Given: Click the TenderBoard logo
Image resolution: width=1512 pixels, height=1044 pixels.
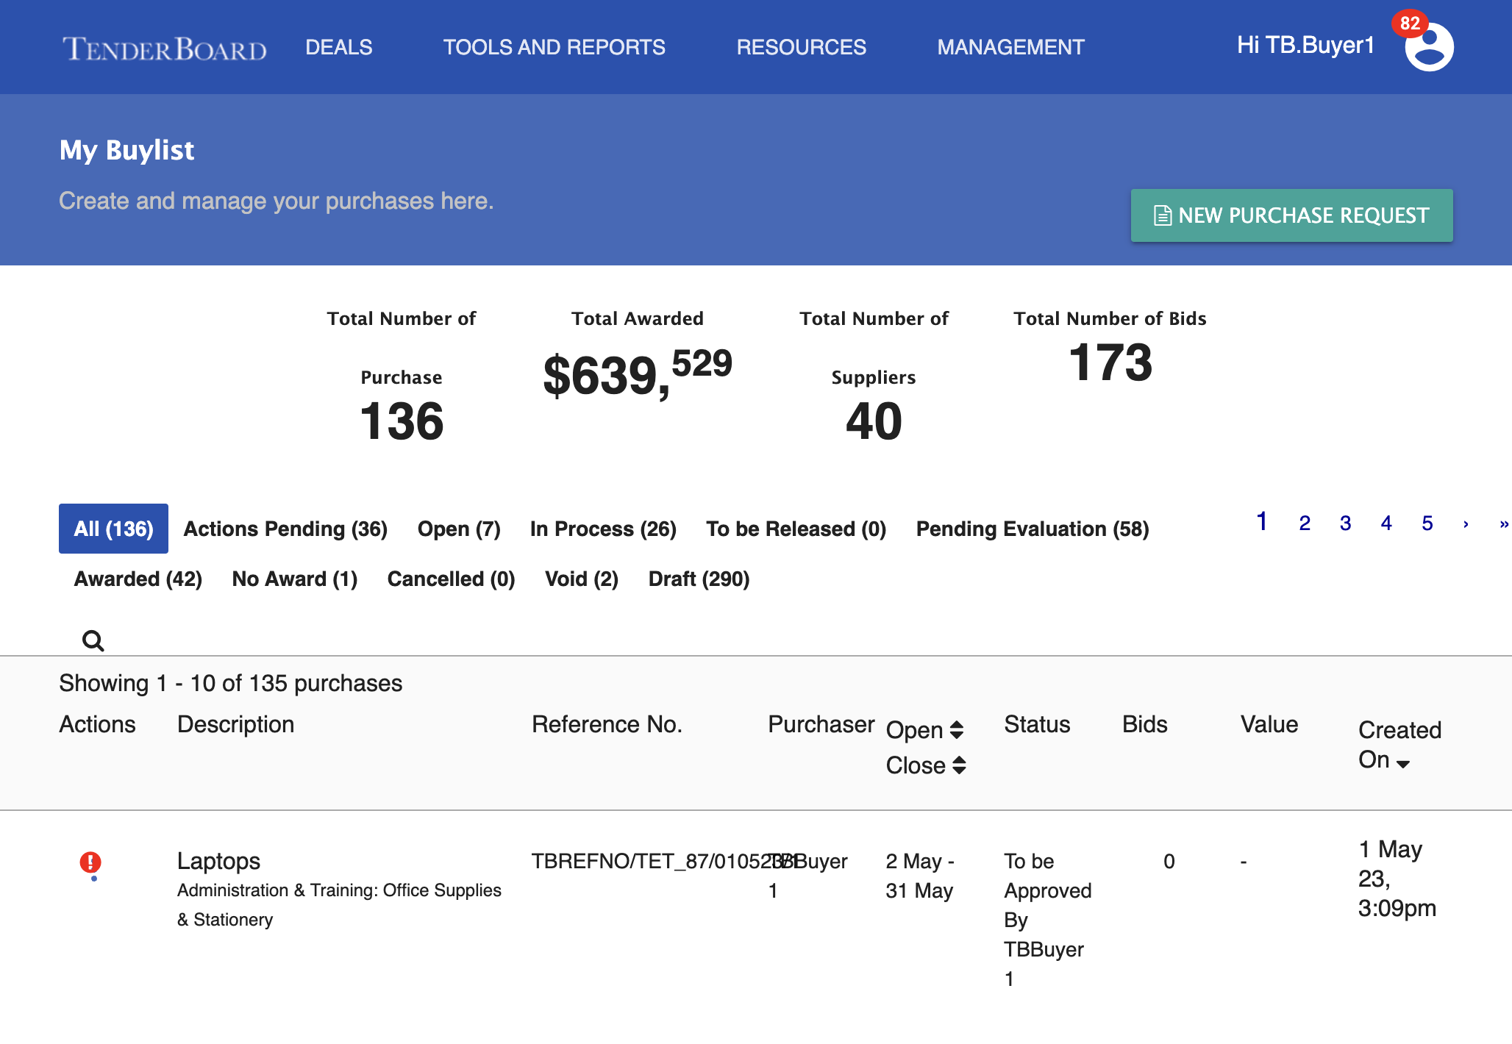Looking at the screenshot, I should click(x=165, y=49).
